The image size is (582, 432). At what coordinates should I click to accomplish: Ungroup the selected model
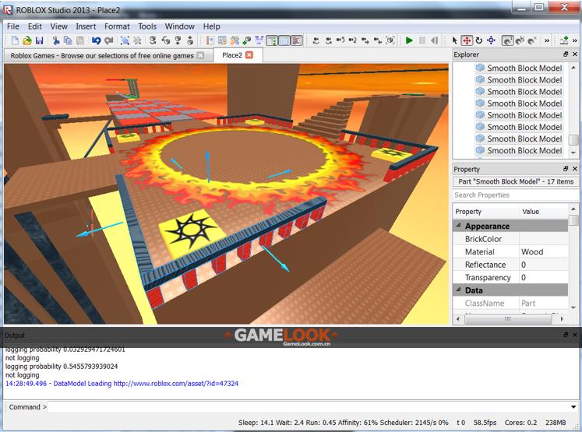point(137,40)
